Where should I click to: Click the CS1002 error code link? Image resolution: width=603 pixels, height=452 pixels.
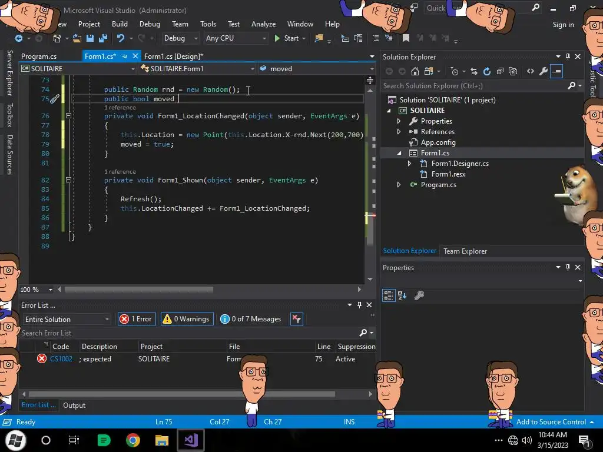[x=61, y=358]
